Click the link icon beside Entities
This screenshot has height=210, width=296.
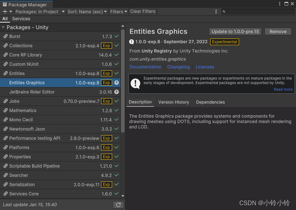6,73
